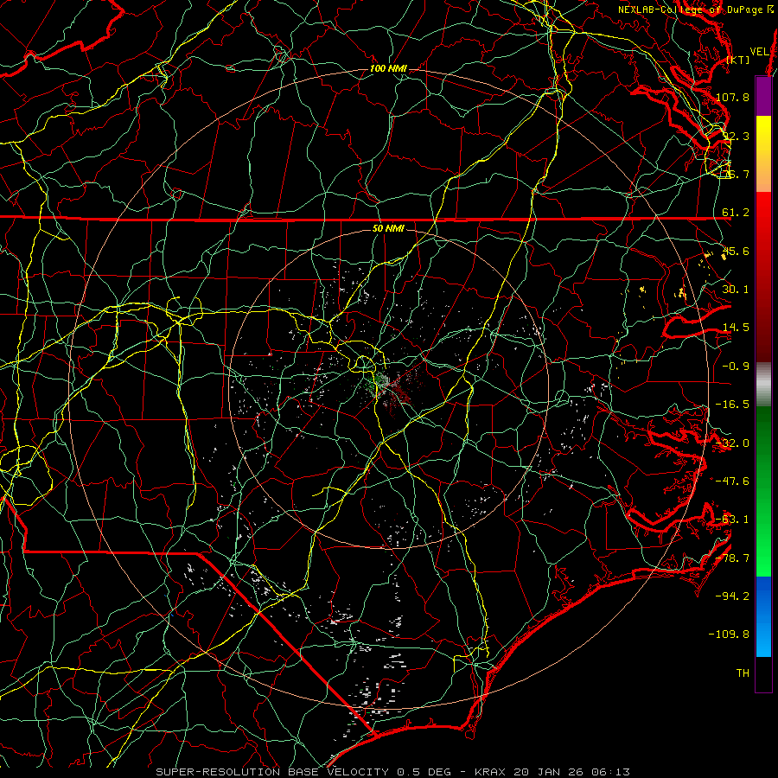Select the blue color bar segment
The image size is (778, 778).
pos(763,616)
